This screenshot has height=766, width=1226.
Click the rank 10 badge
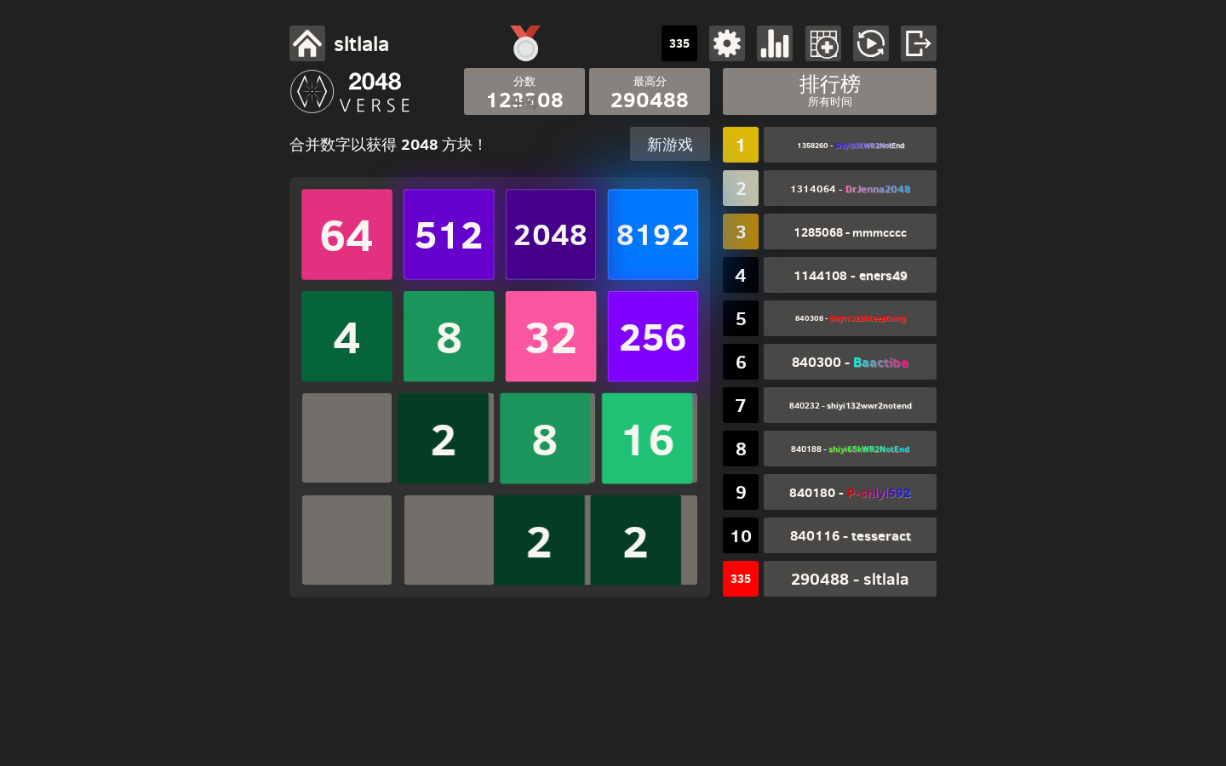click(741, 535)
